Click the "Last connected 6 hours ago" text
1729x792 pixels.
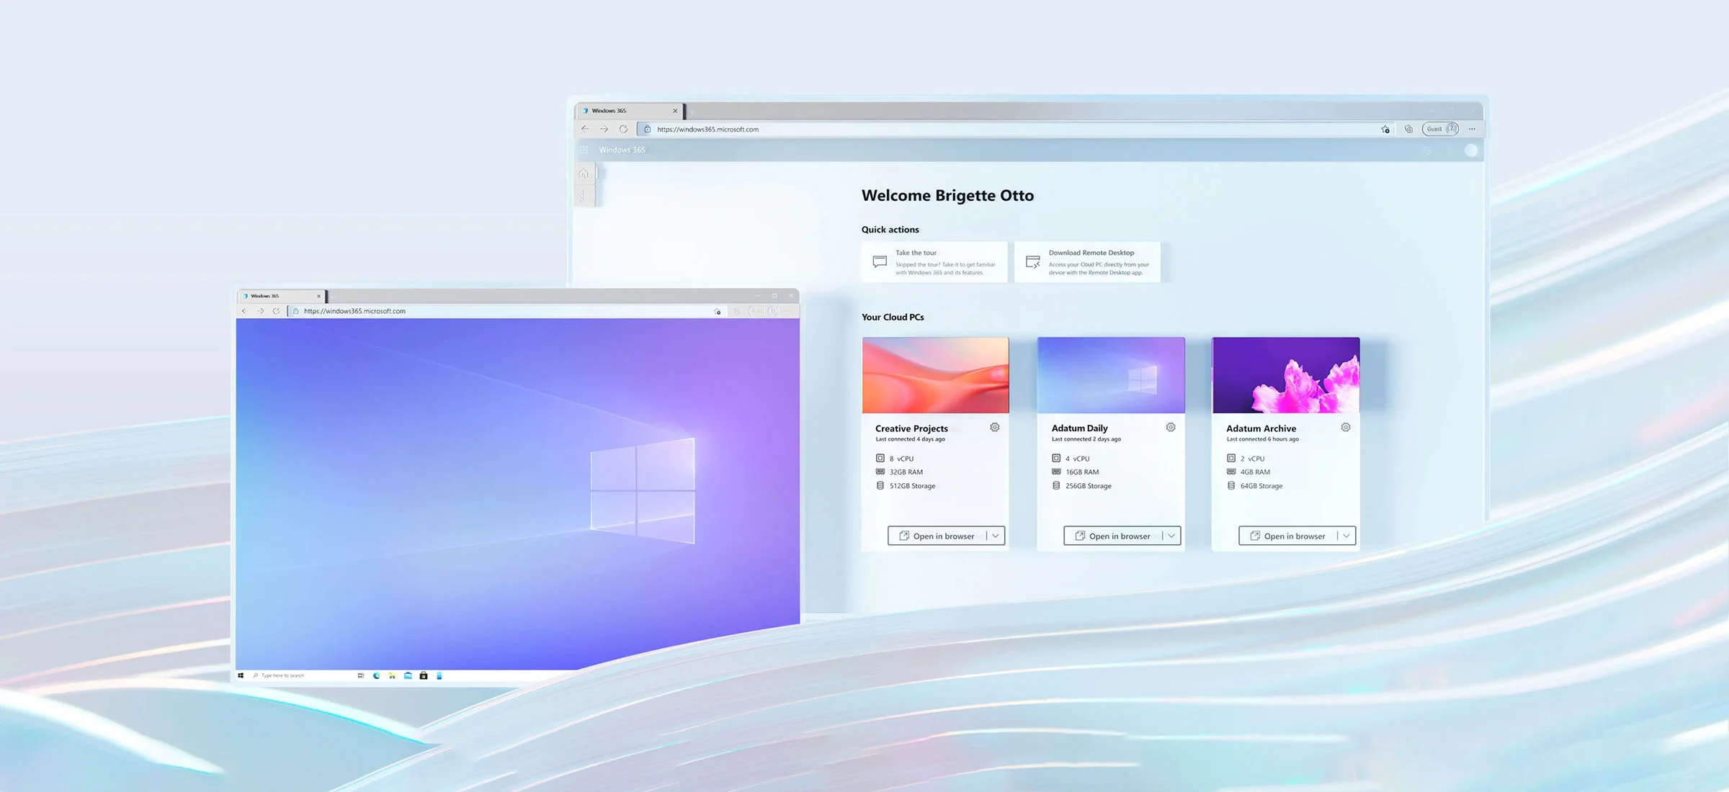click(1262, 439)
